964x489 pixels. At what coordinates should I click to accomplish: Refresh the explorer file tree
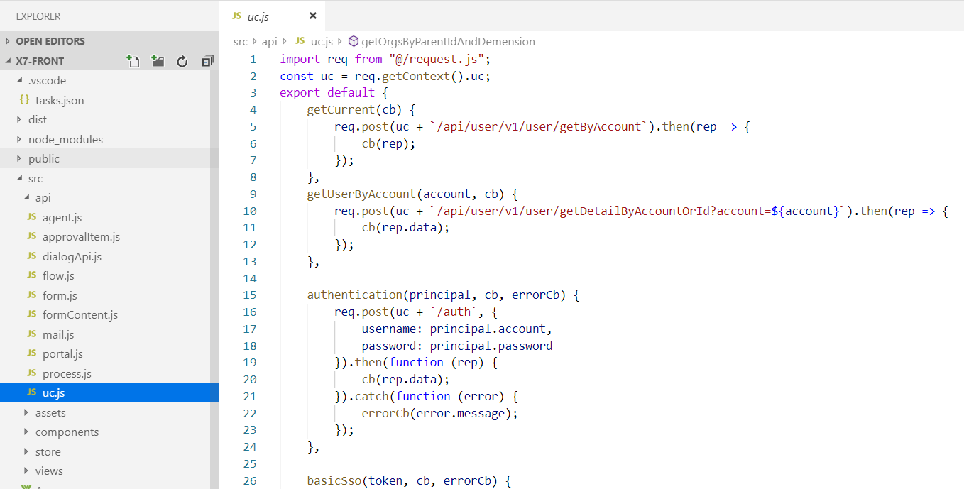[x=182, y=61]
